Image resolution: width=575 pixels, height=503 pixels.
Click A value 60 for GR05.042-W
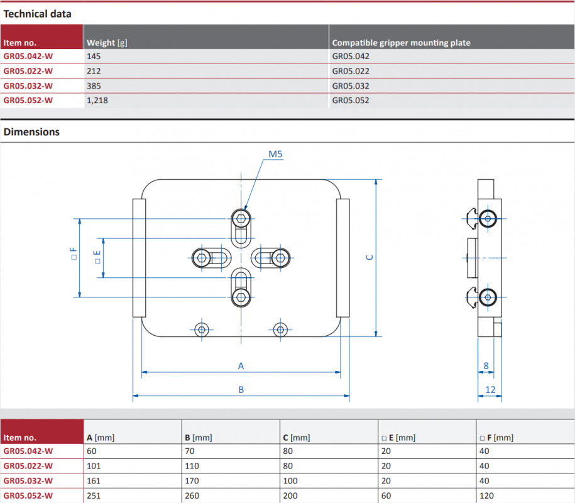click(92, 451)
